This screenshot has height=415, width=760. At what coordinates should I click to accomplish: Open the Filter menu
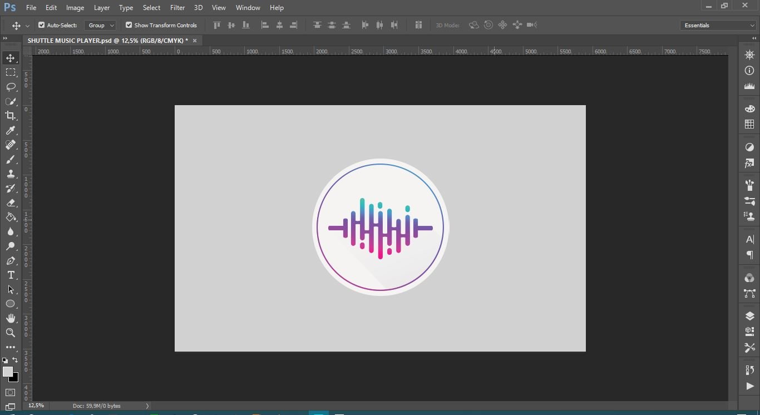click(177, 8)
